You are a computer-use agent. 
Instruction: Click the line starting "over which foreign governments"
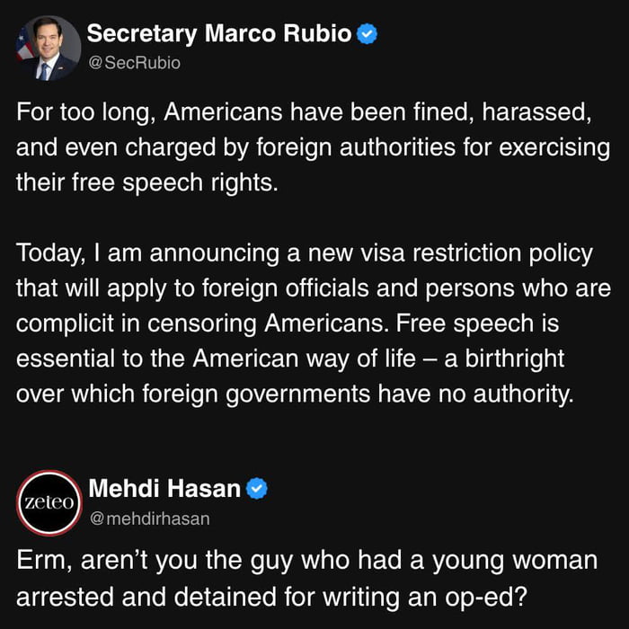294,394
